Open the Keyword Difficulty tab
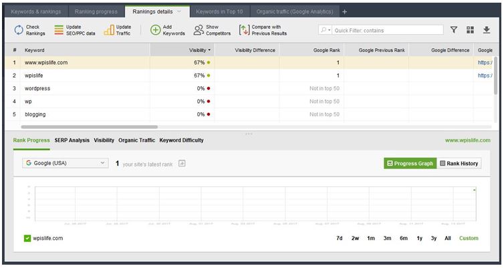 coord(181,140)
